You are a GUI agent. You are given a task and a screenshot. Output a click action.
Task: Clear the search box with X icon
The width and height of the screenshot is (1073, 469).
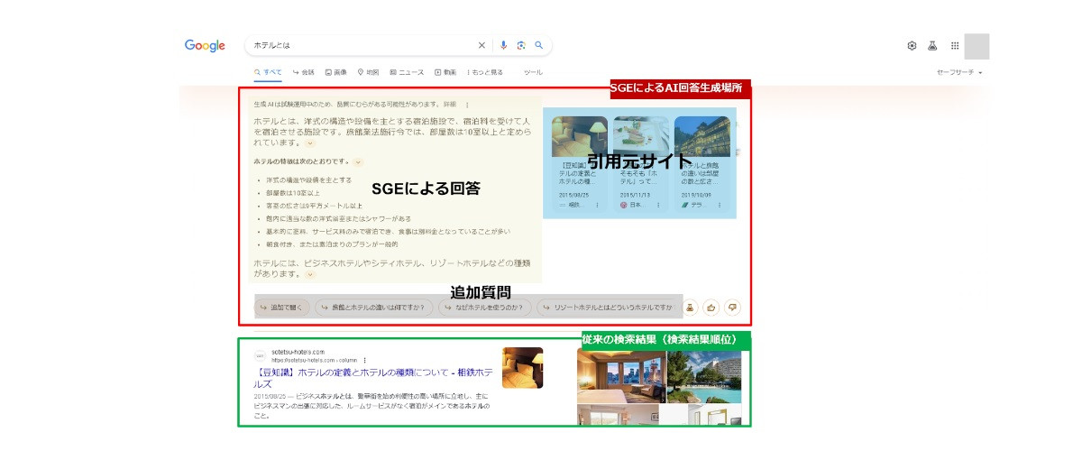point(481,45)
